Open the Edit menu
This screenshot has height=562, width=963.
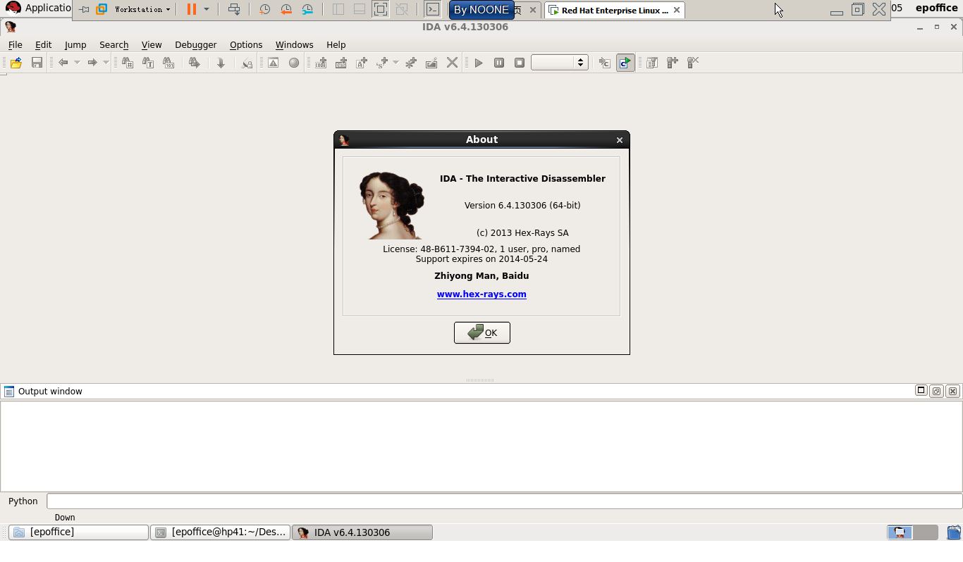click(43, 44)
